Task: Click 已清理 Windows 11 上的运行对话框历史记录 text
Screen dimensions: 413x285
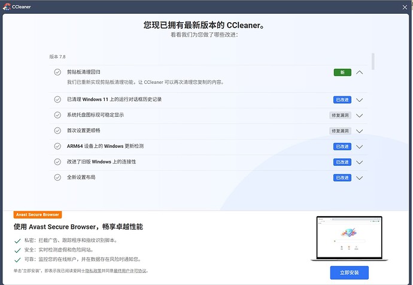Action: tap(114, 99)
